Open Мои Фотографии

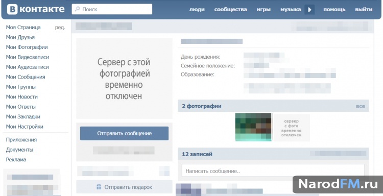point(27,47)
